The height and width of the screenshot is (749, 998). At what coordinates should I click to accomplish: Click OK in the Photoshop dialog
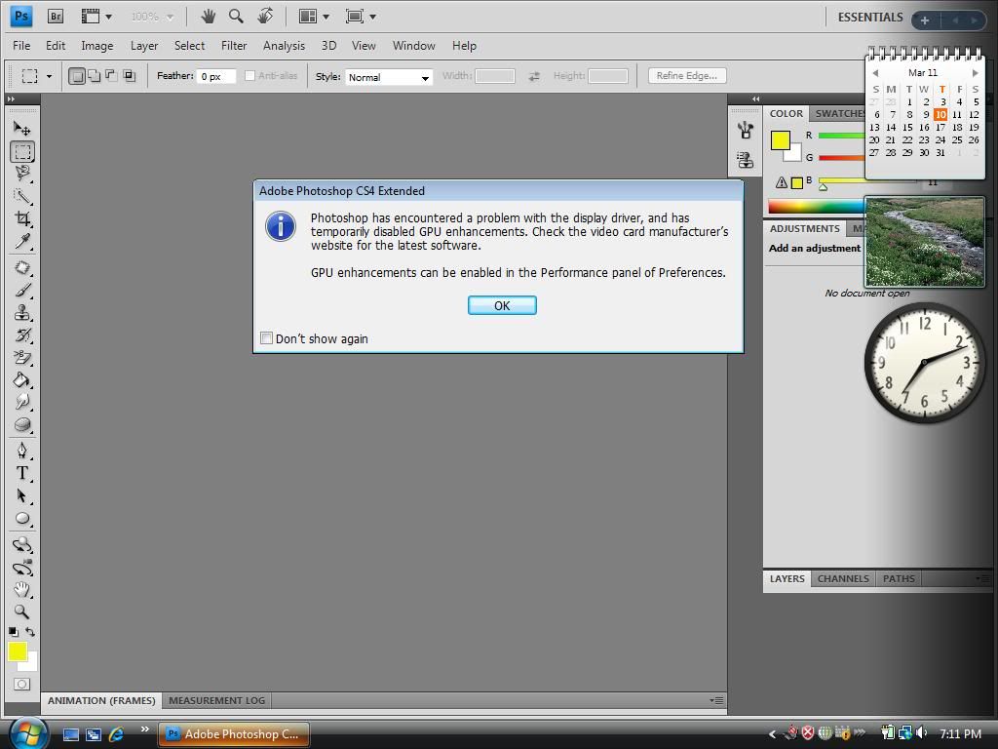pos(502,305)
